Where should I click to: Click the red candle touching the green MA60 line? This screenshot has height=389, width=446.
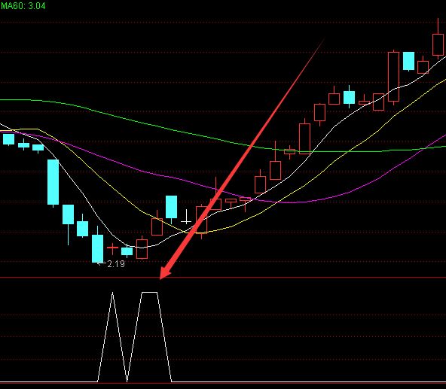pos(290,151)
